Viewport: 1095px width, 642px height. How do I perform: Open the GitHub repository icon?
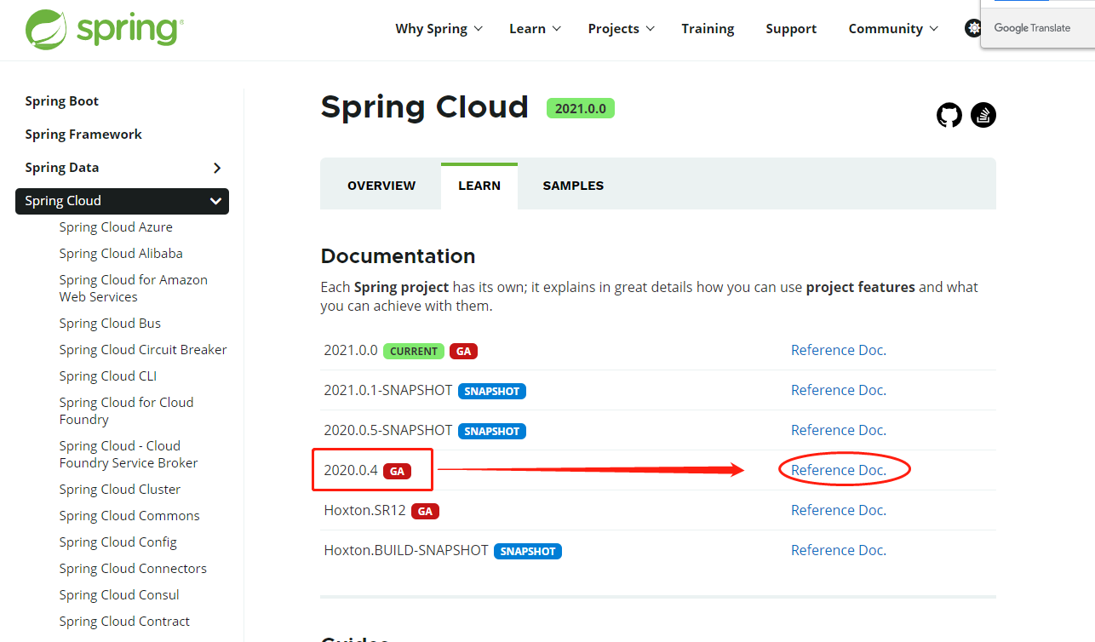click(x=949, y=115)
